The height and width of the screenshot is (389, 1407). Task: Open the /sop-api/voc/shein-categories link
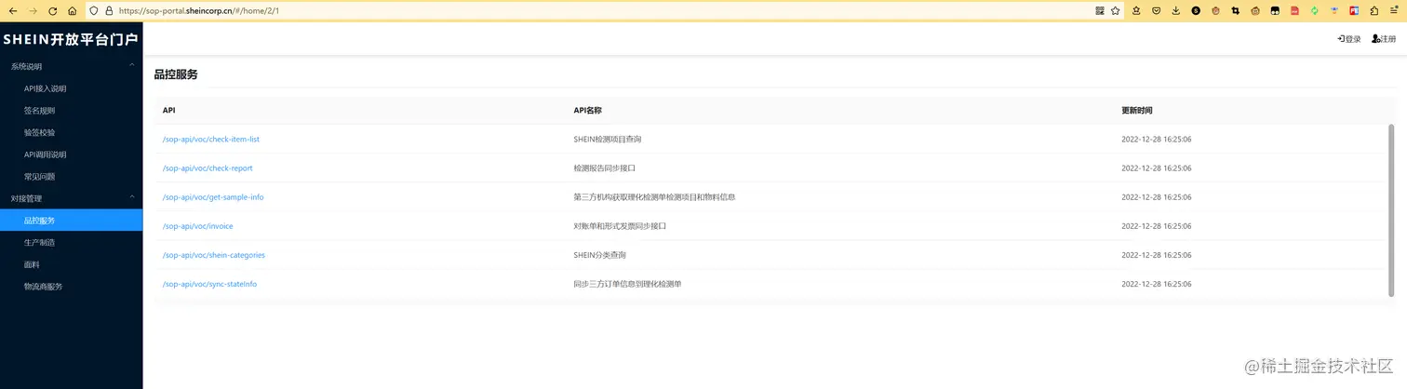tap(213, 255)
